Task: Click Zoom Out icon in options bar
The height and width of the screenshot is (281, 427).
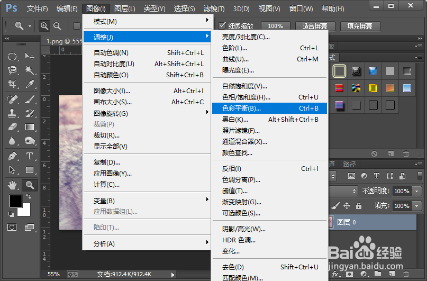Action: (57, 26)
